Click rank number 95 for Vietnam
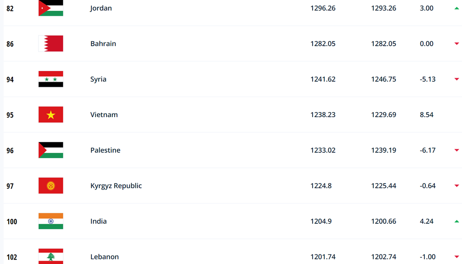 coord(10,115)
